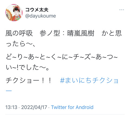130x116 pixels.
Task: Click the かと思 text at line end
Action: click(112, 33)
